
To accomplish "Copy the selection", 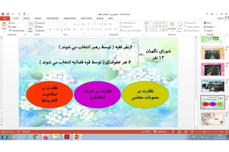I will [x=12, y=27].
